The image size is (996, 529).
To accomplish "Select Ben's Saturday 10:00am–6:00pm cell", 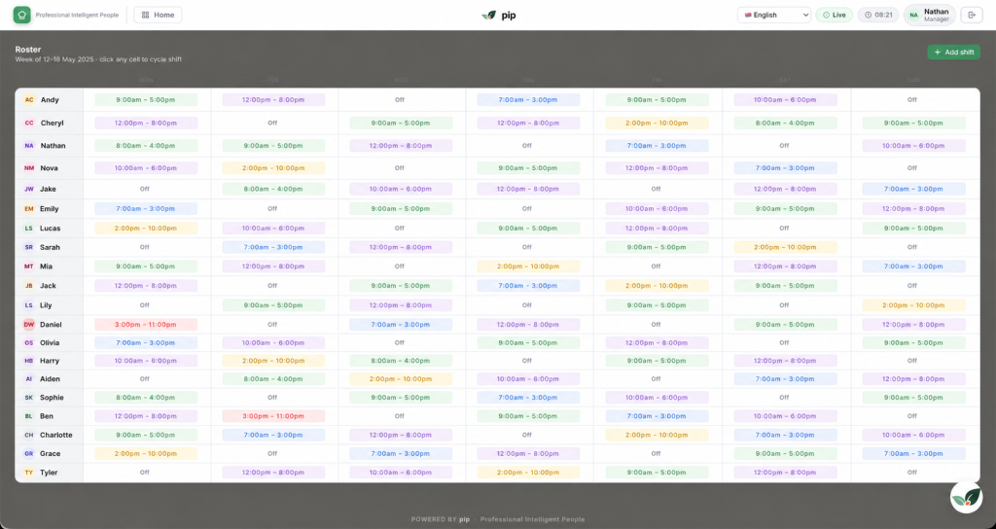I will [786, 416].
